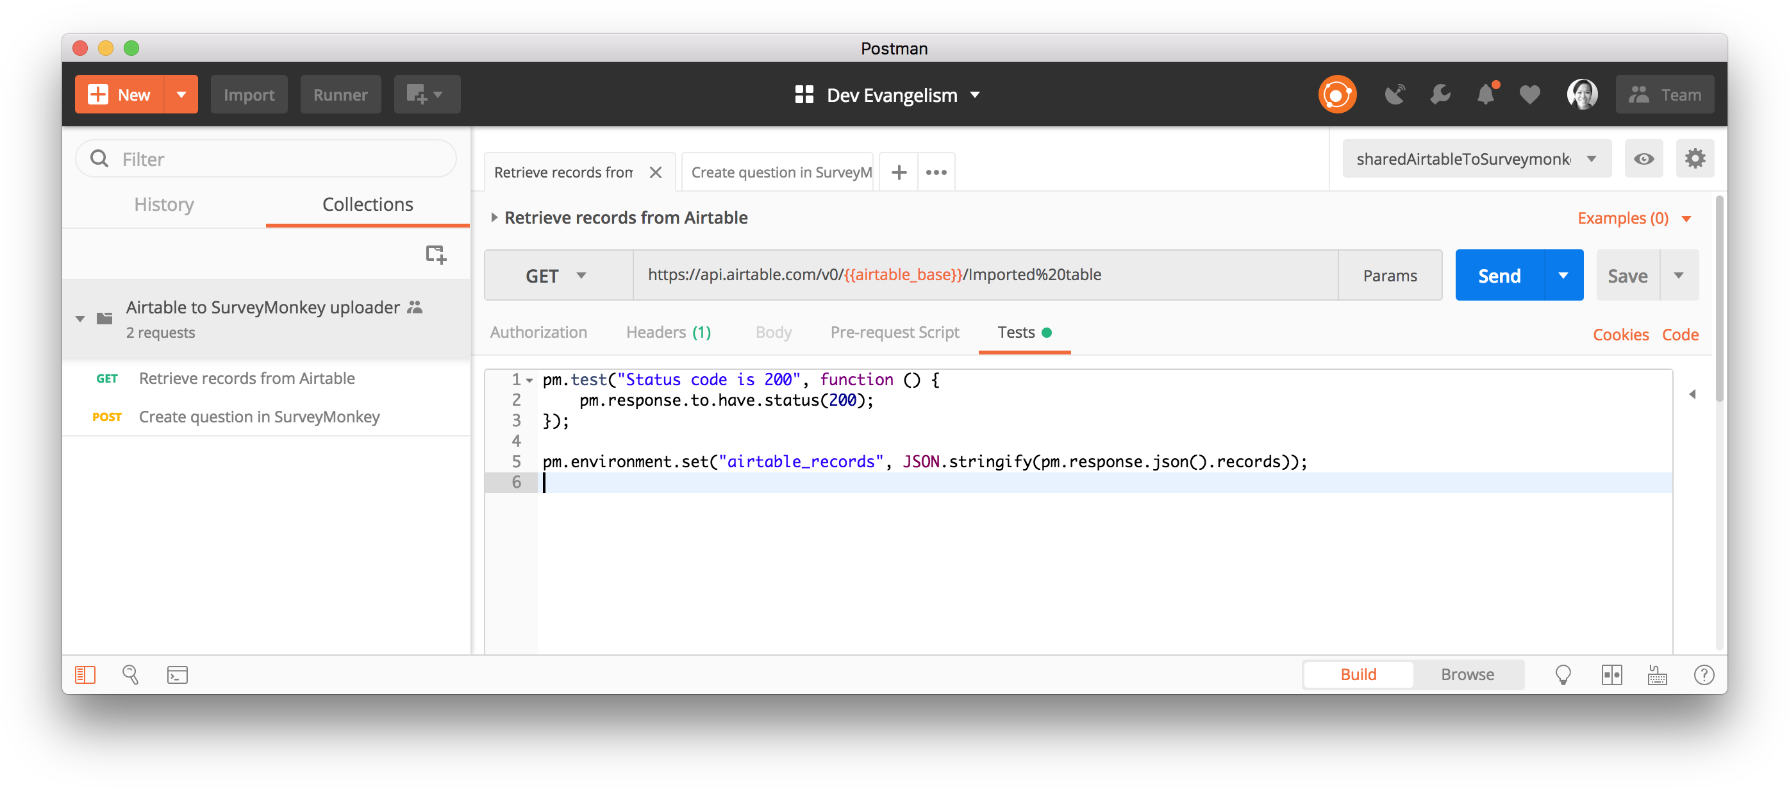The image size is (1789, 789).
Task: Click the Params button
Action: 1390,275
